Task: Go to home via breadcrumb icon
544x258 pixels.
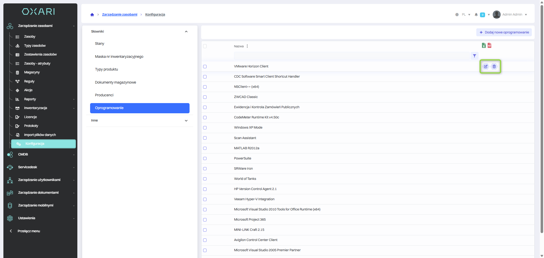Action: (92, 15)
